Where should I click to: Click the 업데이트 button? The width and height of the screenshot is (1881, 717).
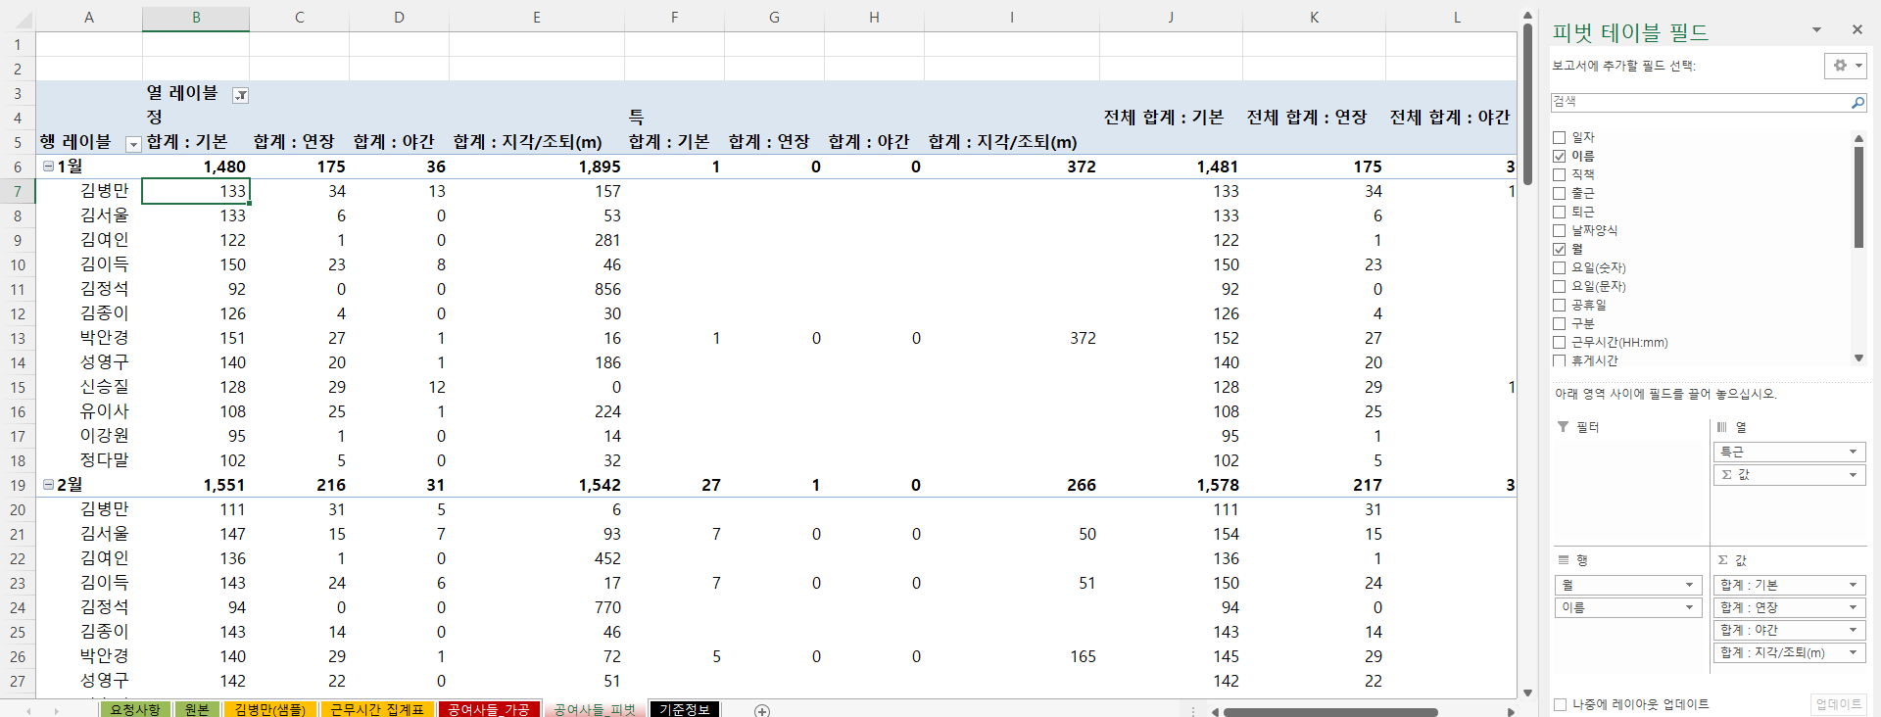click(1838, 704)
